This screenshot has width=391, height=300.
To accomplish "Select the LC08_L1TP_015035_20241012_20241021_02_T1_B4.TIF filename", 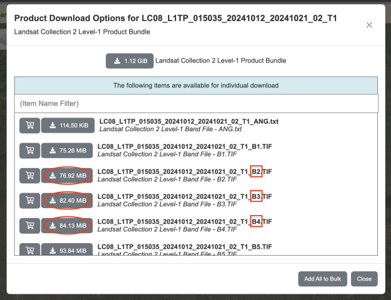I will [x=184, y=222].
